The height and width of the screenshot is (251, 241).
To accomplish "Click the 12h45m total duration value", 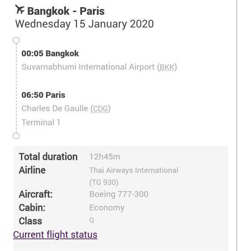I will (x=105, y=157).
